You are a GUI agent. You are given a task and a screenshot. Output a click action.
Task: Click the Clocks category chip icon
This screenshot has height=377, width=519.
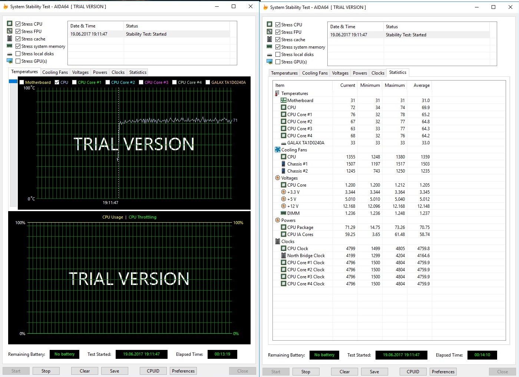(x=277, y=241)
